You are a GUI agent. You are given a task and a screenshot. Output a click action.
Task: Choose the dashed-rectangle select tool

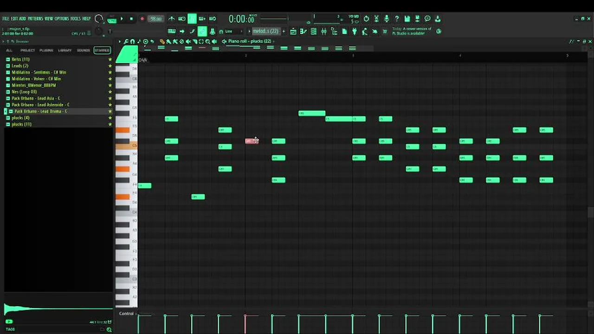pos(201,41)
